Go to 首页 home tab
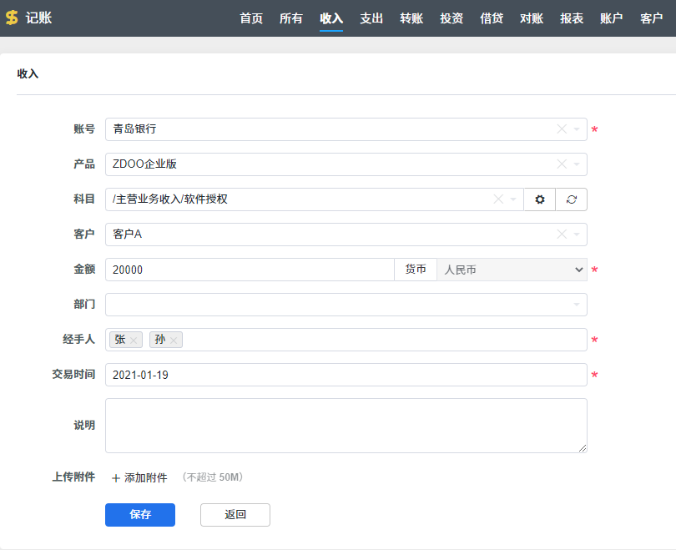The image size is (676, 550). coord(251,18)
